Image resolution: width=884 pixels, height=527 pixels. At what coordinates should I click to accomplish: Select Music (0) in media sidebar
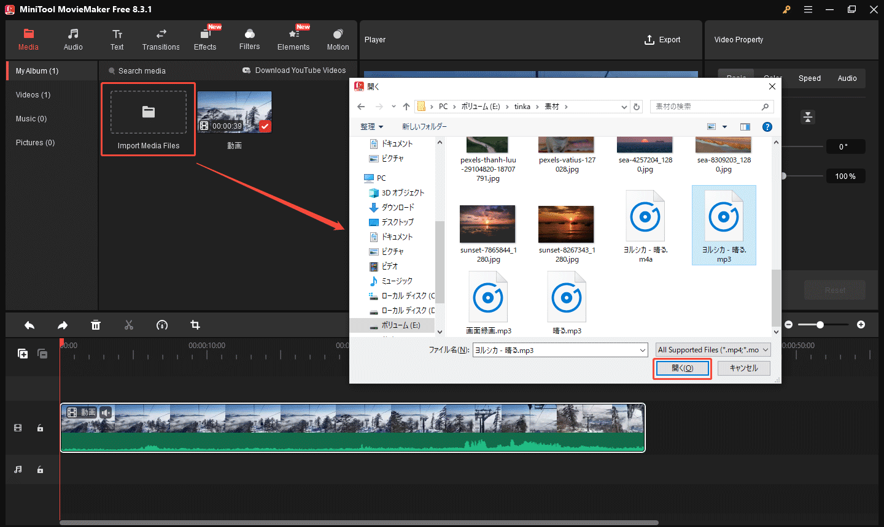(x=31, y=119)
